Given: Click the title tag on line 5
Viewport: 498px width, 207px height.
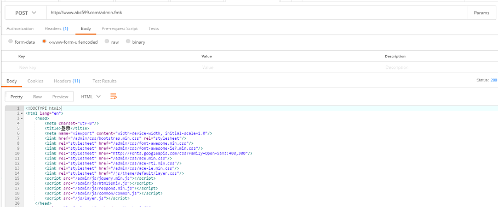Looking at the screenshot, I should (x=67, y=128).
